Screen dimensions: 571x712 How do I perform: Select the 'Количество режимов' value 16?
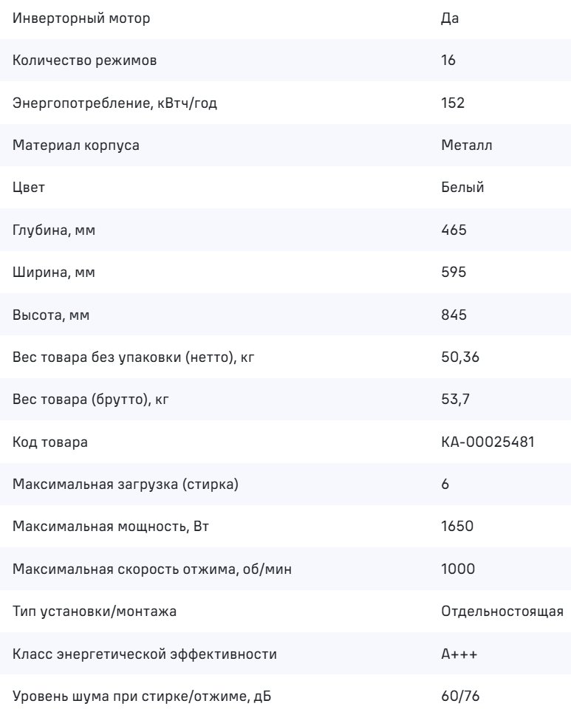(x=448, y=60)
